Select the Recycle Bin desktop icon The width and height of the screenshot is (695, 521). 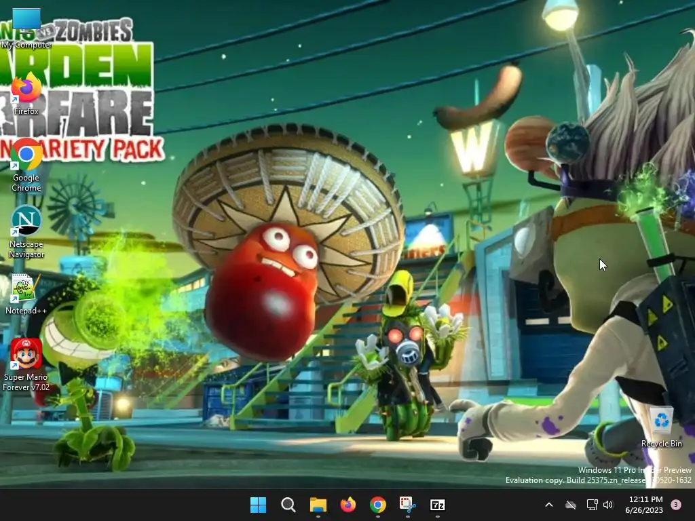(x=661, y=427)
